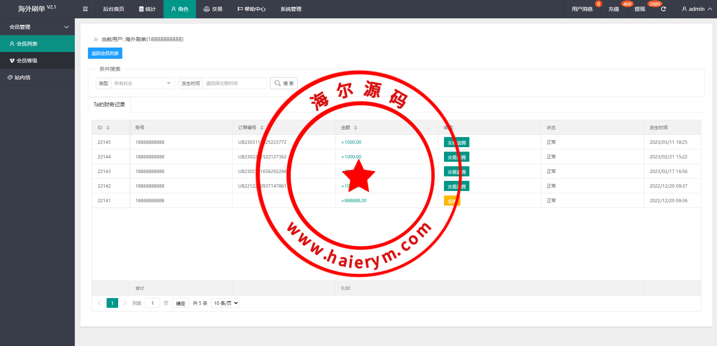Open 提现 pending requests
The width and height of the screenshot is (717, 346).
pos(640,9)
